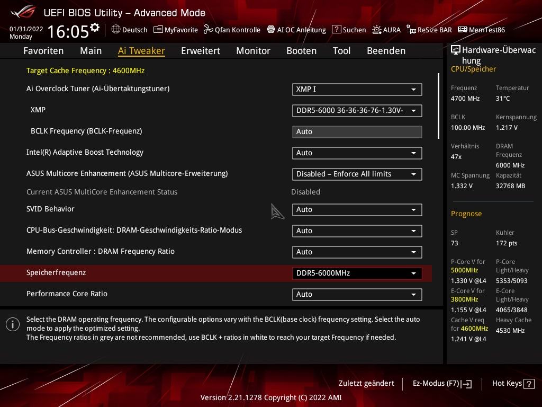Open the Beenden tab
The height and width of the screenshot is (407, 542).
(386, 51)
